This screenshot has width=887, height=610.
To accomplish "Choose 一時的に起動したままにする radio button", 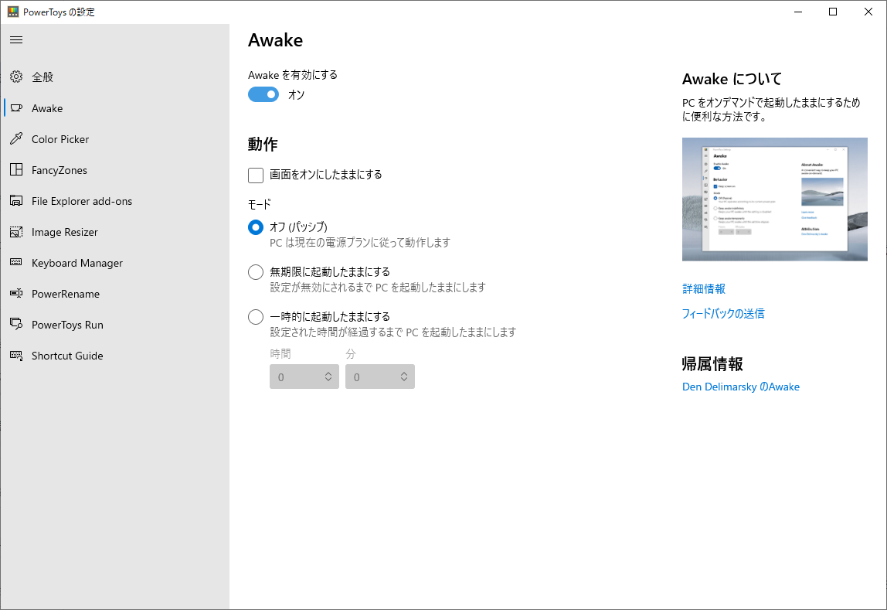I will click(256, 317).
